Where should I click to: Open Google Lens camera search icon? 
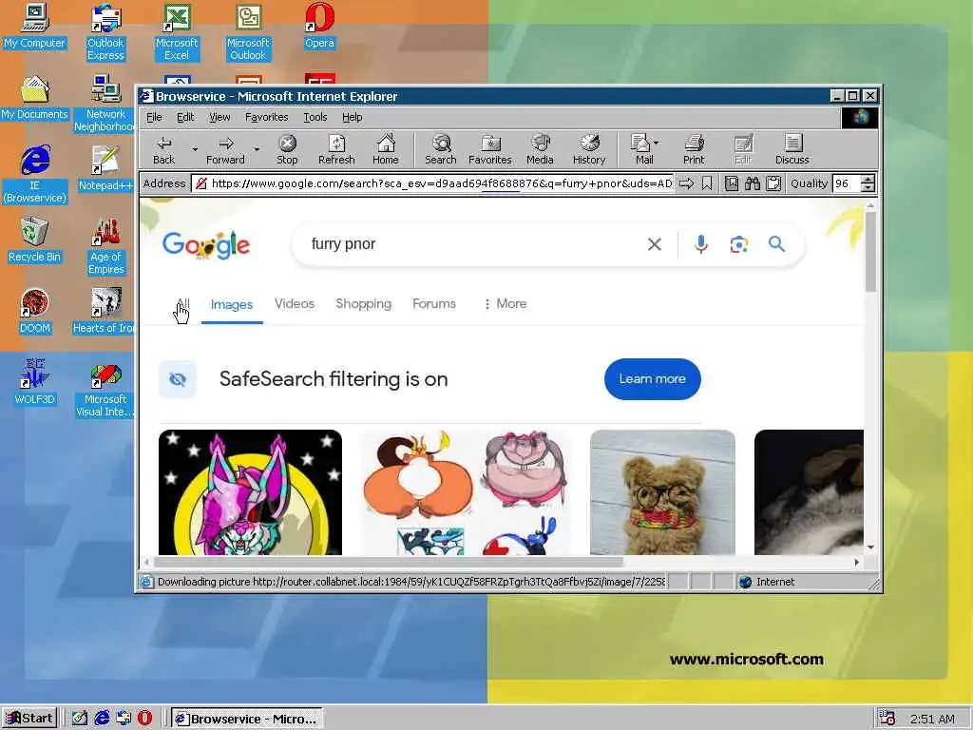738,244
